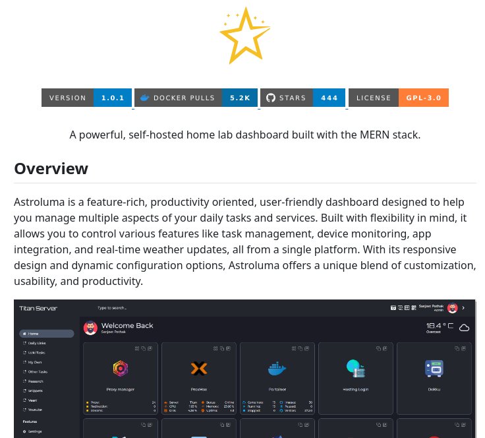This screenshot has width=485, height=438.
Task: Open the GitHub Stars 444 badge
Action: point(303,98)
